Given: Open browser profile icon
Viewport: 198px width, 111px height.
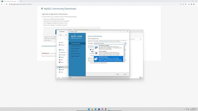Looking at the screenshot, I should point(194,4).
